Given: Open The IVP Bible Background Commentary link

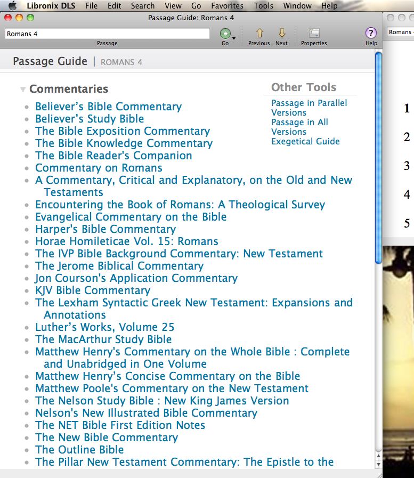Looking at the screenshot, I should (179, 254).
